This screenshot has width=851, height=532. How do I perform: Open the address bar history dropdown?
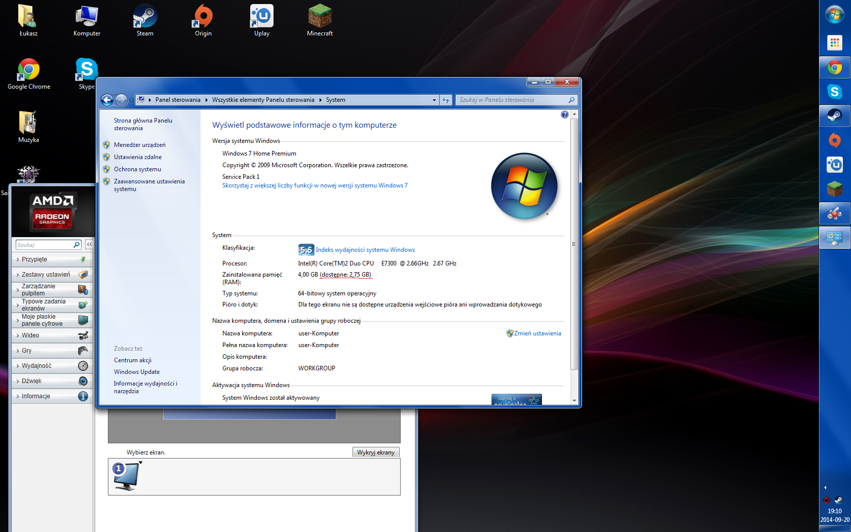[x=434, y=100]
